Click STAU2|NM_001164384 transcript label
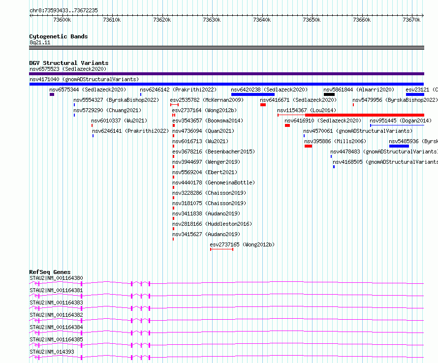The height and width of the screenshot is (363, 438). [56, 327]
